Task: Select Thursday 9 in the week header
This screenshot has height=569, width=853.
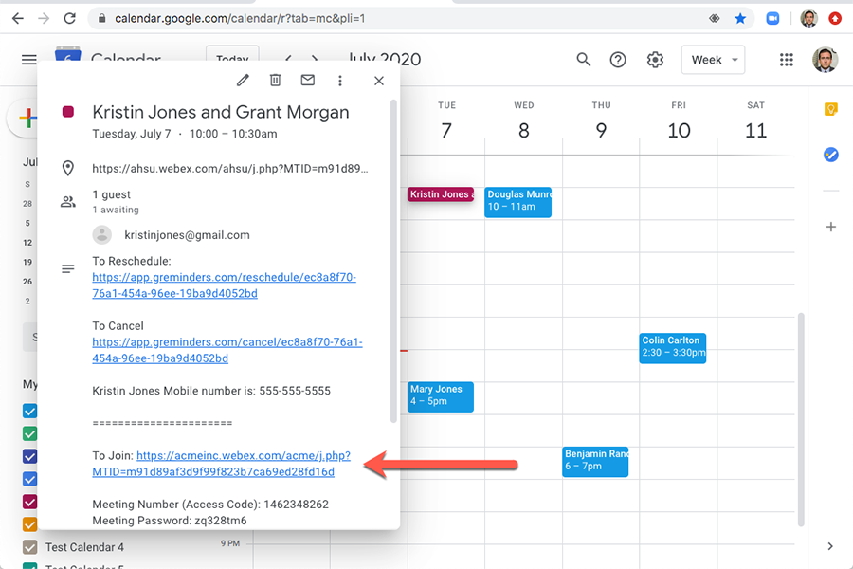Action: 601,130
